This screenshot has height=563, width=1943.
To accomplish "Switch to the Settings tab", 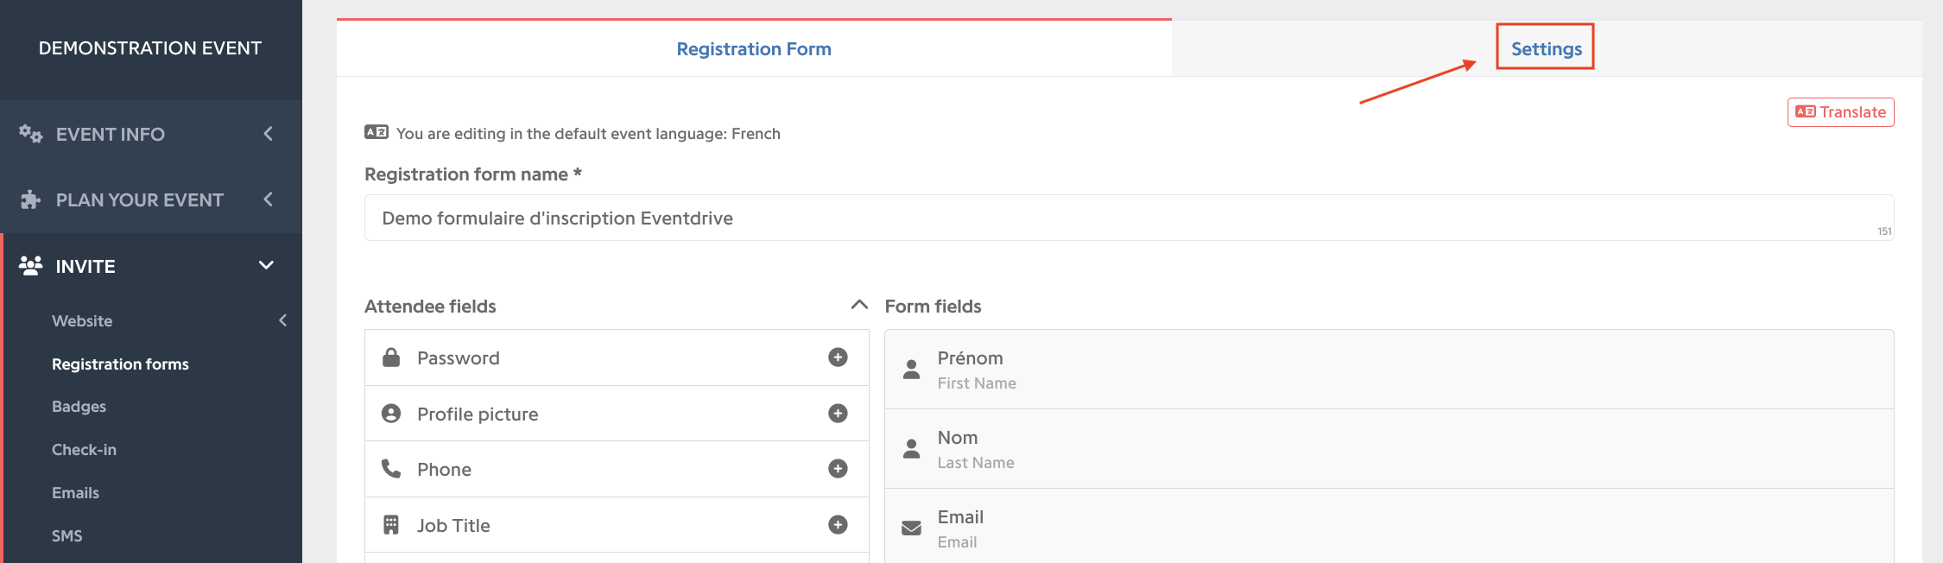I will click(1546, 49).
